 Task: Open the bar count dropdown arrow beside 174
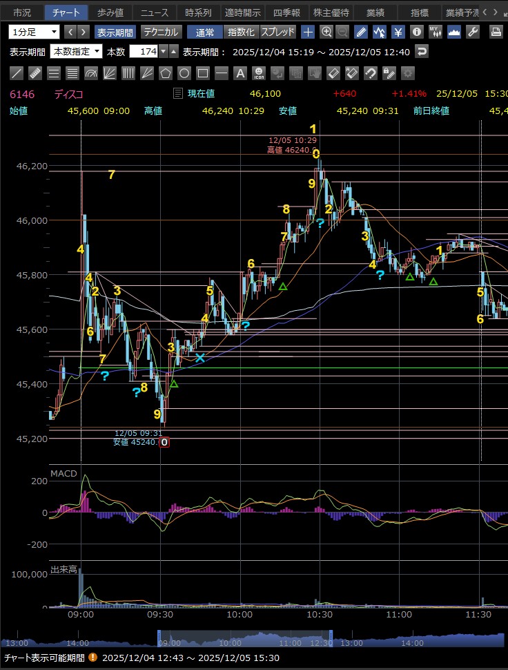[x=163, y=51]
